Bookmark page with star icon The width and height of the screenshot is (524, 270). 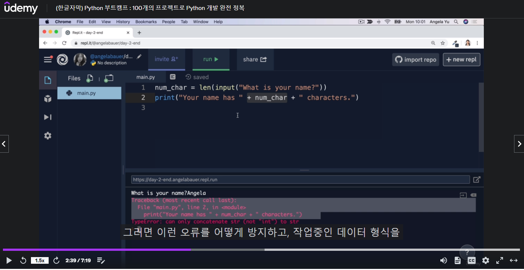click(443, 43)
